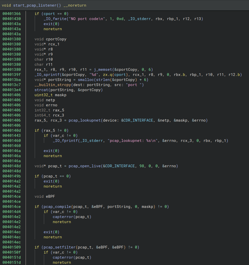Click maskp argument in pcap_compile call
Image resolution: width=249 pixels, height=265 pixels.
pyautogui.click(x=147, y=206)
